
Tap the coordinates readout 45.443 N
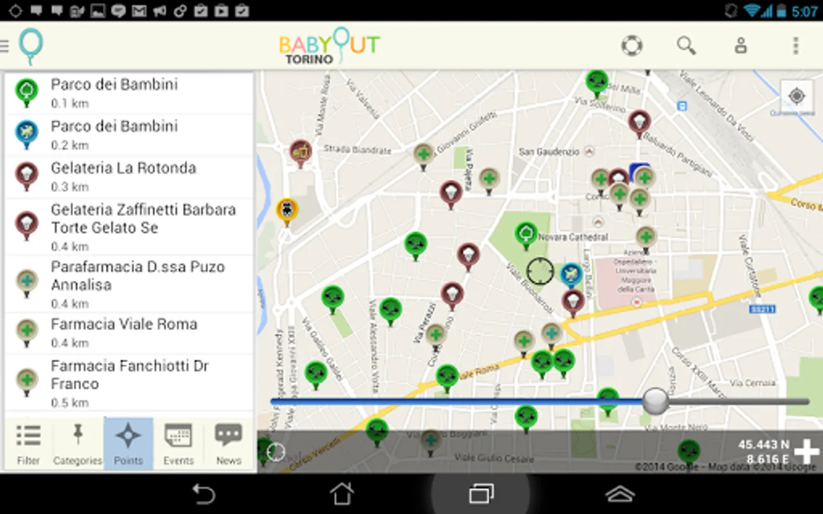pyautogui.click(x=764, y=444)
